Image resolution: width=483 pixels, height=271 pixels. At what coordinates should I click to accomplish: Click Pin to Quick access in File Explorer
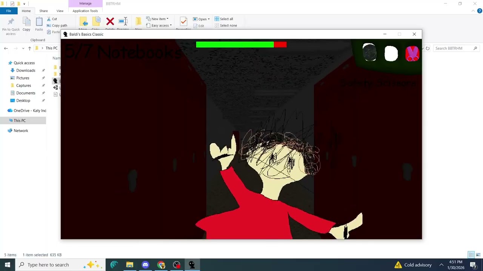tap(11, 26)
